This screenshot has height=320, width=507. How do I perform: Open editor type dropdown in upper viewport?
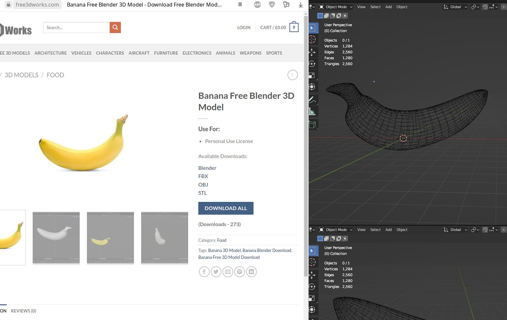(312, 7)
